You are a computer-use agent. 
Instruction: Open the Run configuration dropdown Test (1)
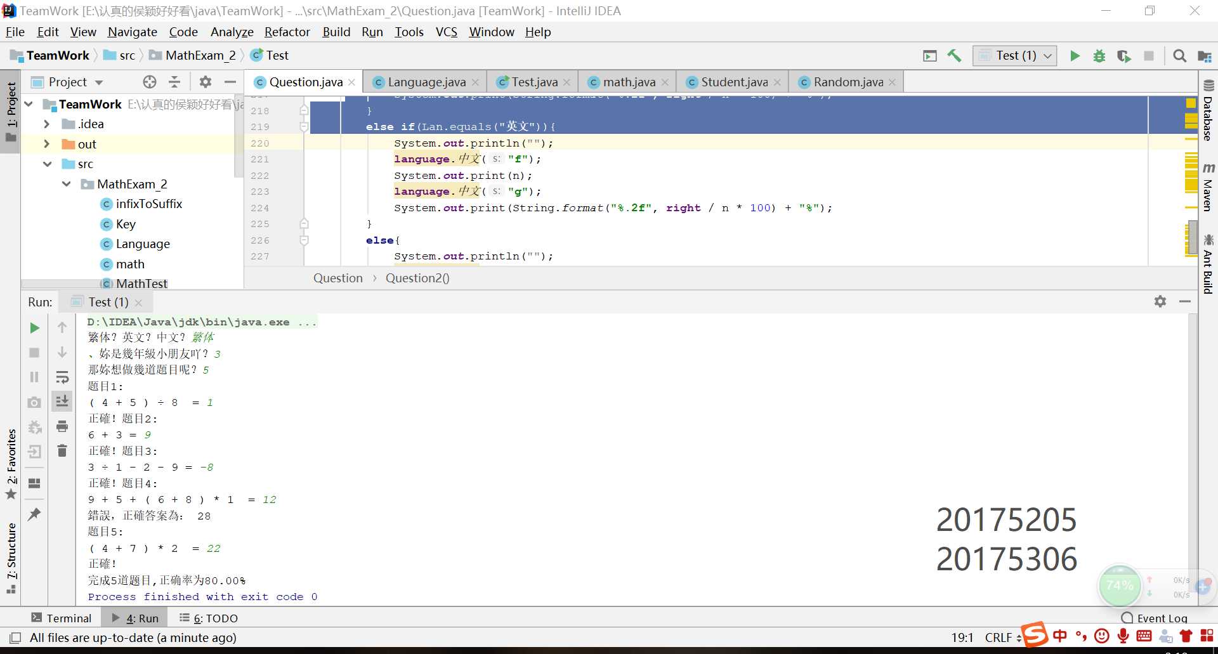pyautogui.click(x=1015, y=56)
